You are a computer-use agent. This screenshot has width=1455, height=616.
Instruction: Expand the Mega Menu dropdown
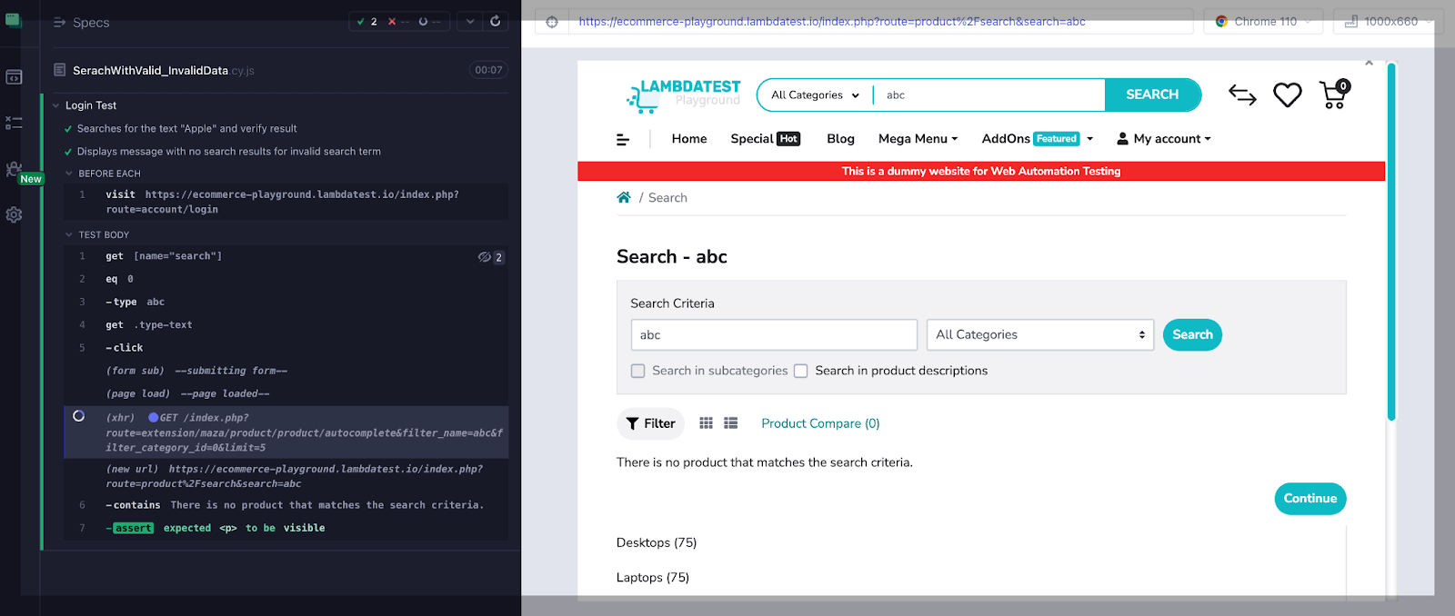(x=918, y=139)
